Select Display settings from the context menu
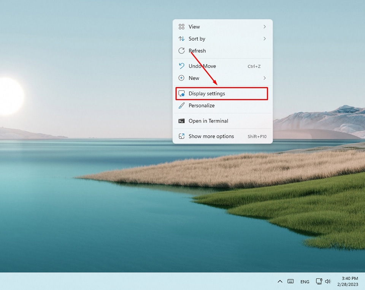 click(207, 93)
